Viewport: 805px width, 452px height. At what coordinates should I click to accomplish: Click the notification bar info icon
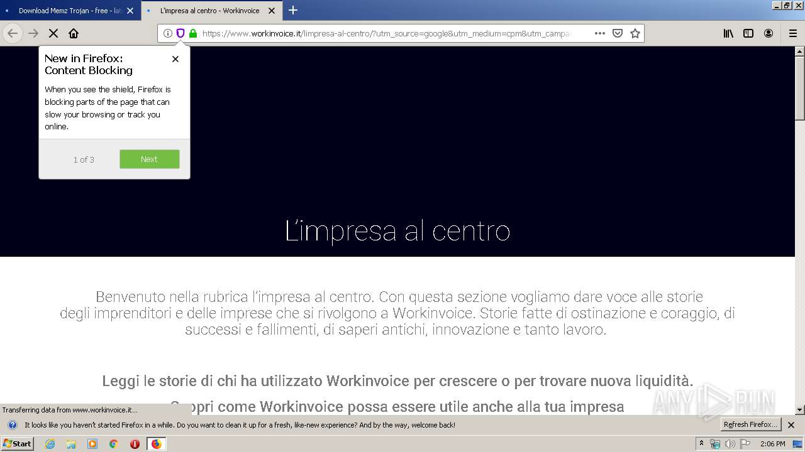click(12, 425)
